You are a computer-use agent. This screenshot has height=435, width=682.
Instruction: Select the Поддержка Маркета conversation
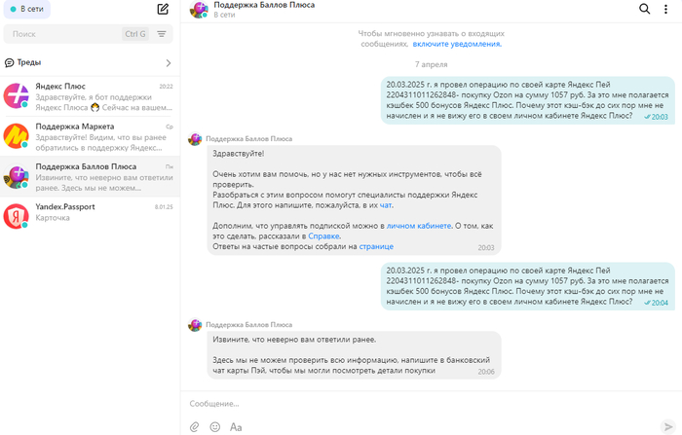click(x=90, y=132)
